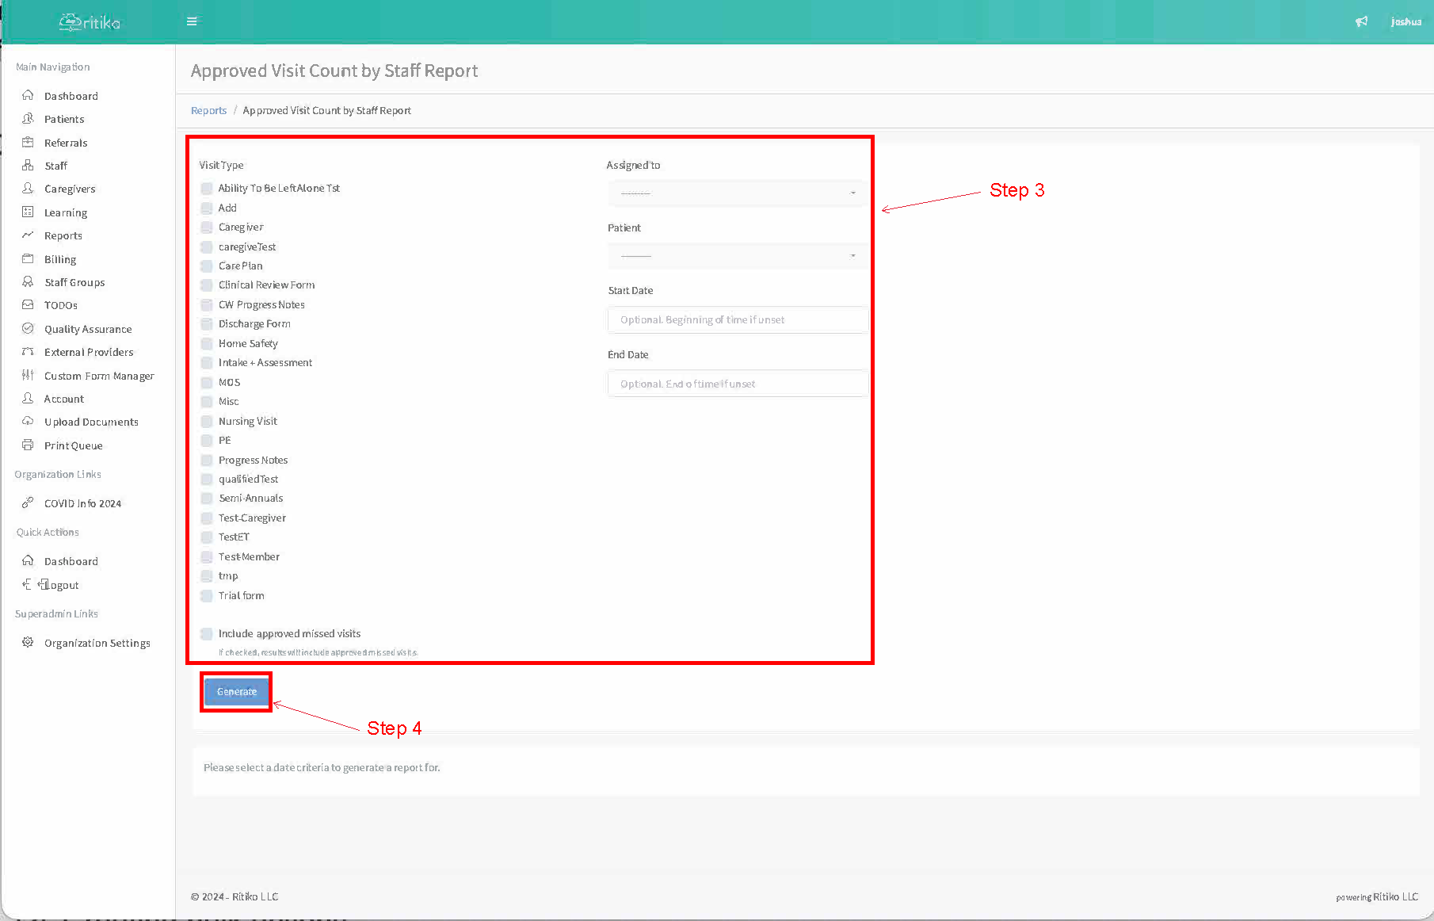The height and width of the screenshot is (921, 1434).
Task: Follow the Reports breadcrumb link
Action: (208, 111)
